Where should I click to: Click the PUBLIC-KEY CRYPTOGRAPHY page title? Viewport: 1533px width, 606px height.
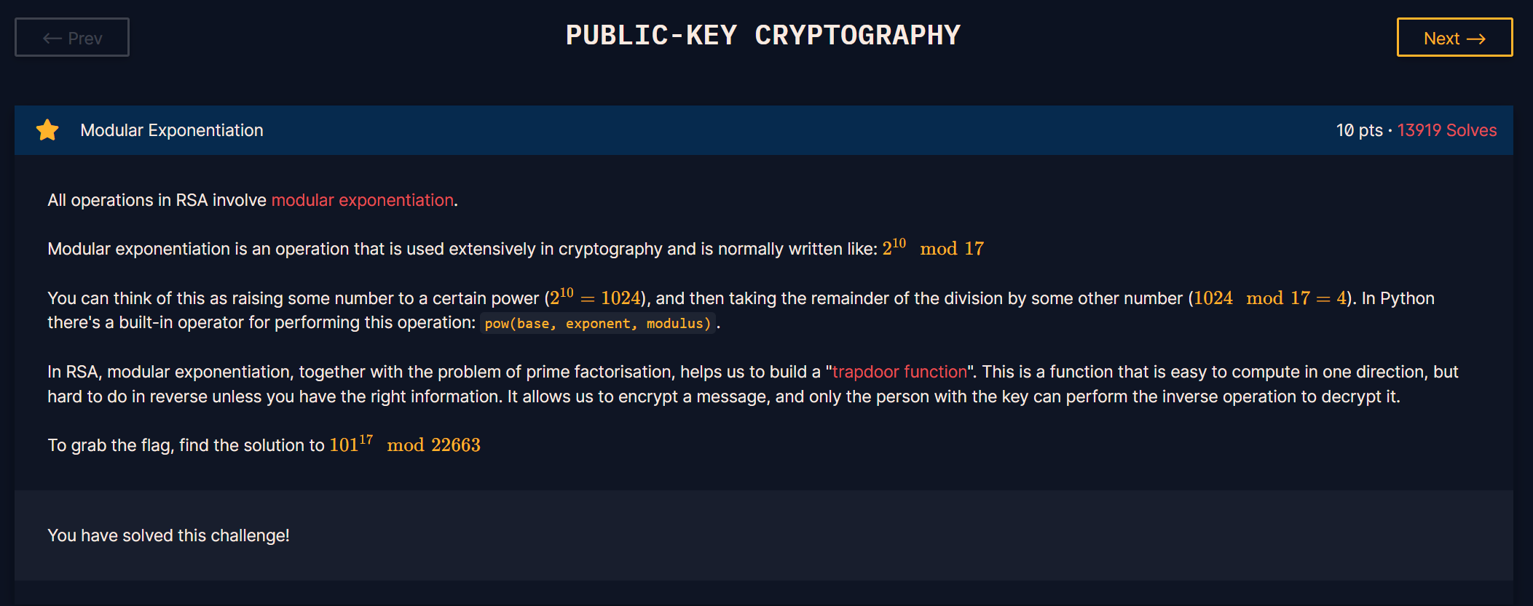click(763, 36)
